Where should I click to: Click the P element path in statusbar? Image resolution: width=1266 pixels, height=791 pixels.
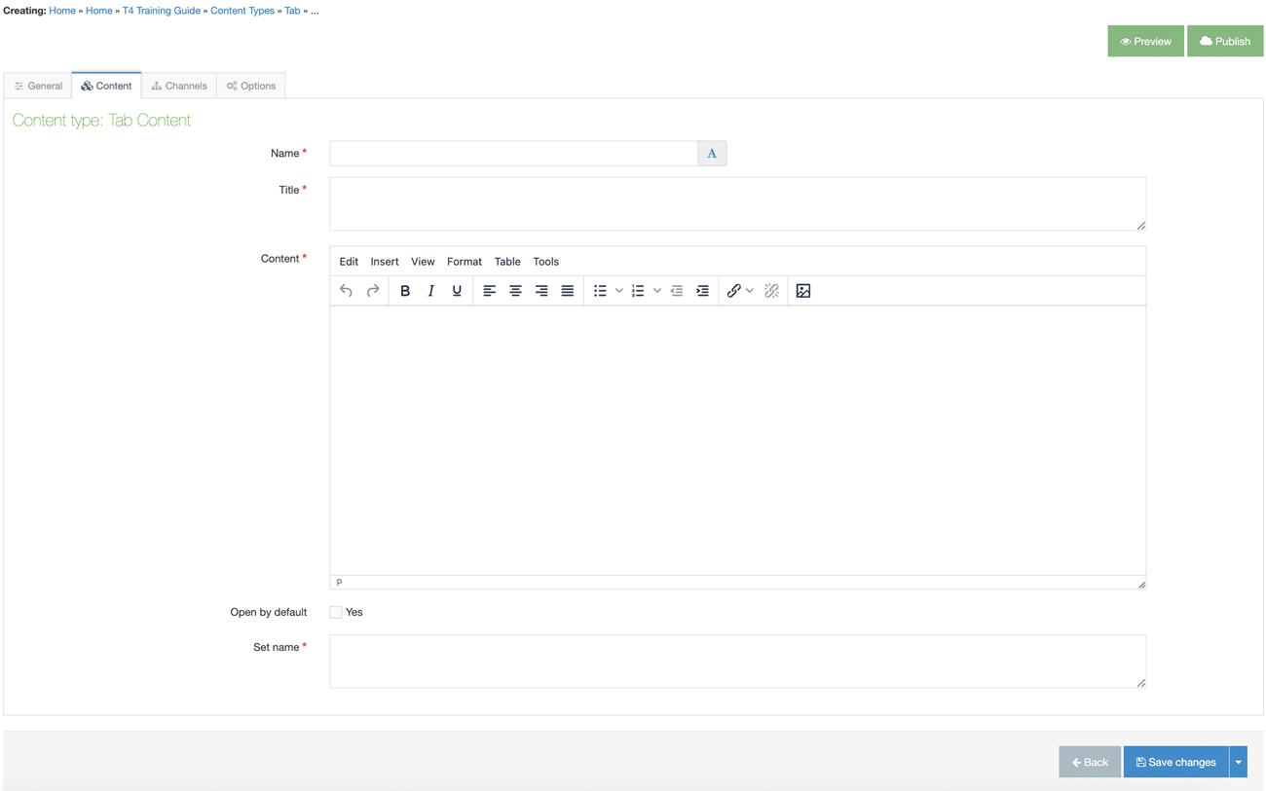(339, 583)
